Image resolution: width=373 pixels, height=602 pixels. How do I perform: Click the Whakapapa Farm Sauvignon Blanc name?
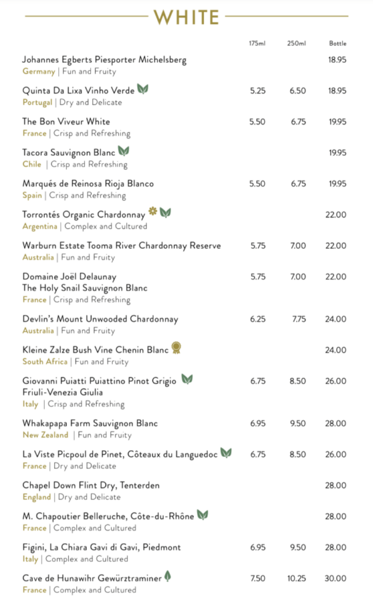pyautogui.click(x=90, y=423)
